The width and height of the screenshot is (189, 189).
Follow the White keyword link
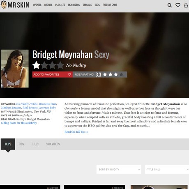(34, 104)
